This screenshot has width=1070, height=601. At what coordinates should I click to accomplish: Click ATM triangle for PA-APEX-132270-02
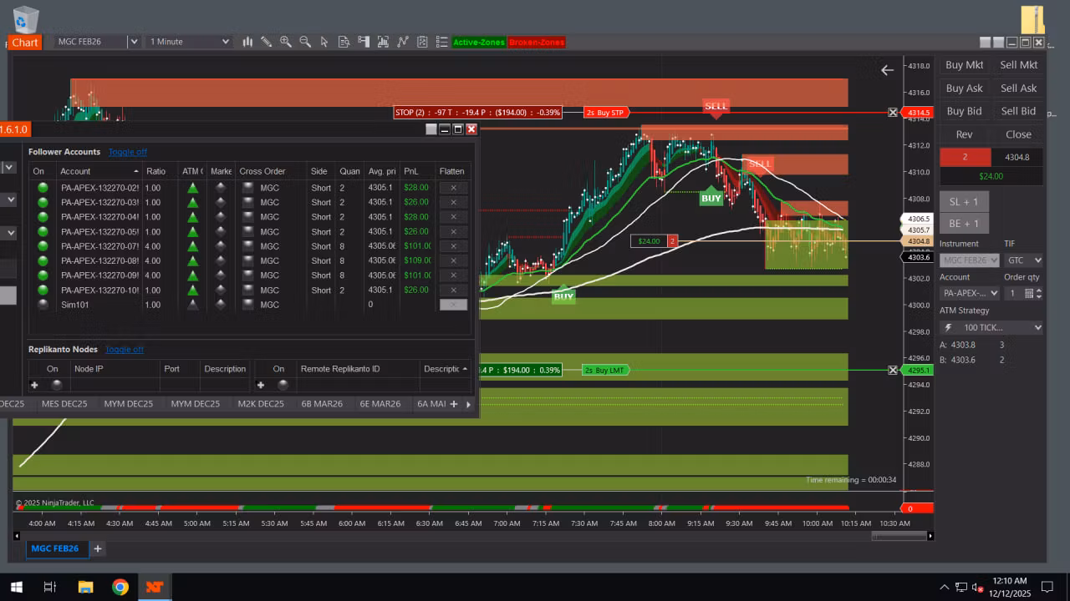[193, 188]
